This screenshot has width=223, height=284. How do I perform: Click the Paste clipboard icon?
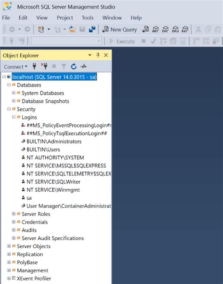(x=217, y=29)
